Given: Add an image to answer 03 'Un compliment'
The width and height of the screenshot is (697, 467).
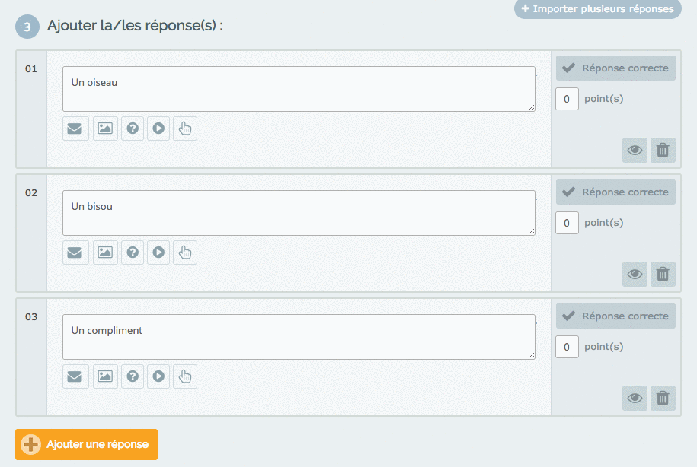Looking at the screenshot, I should (x=105, y=376).
